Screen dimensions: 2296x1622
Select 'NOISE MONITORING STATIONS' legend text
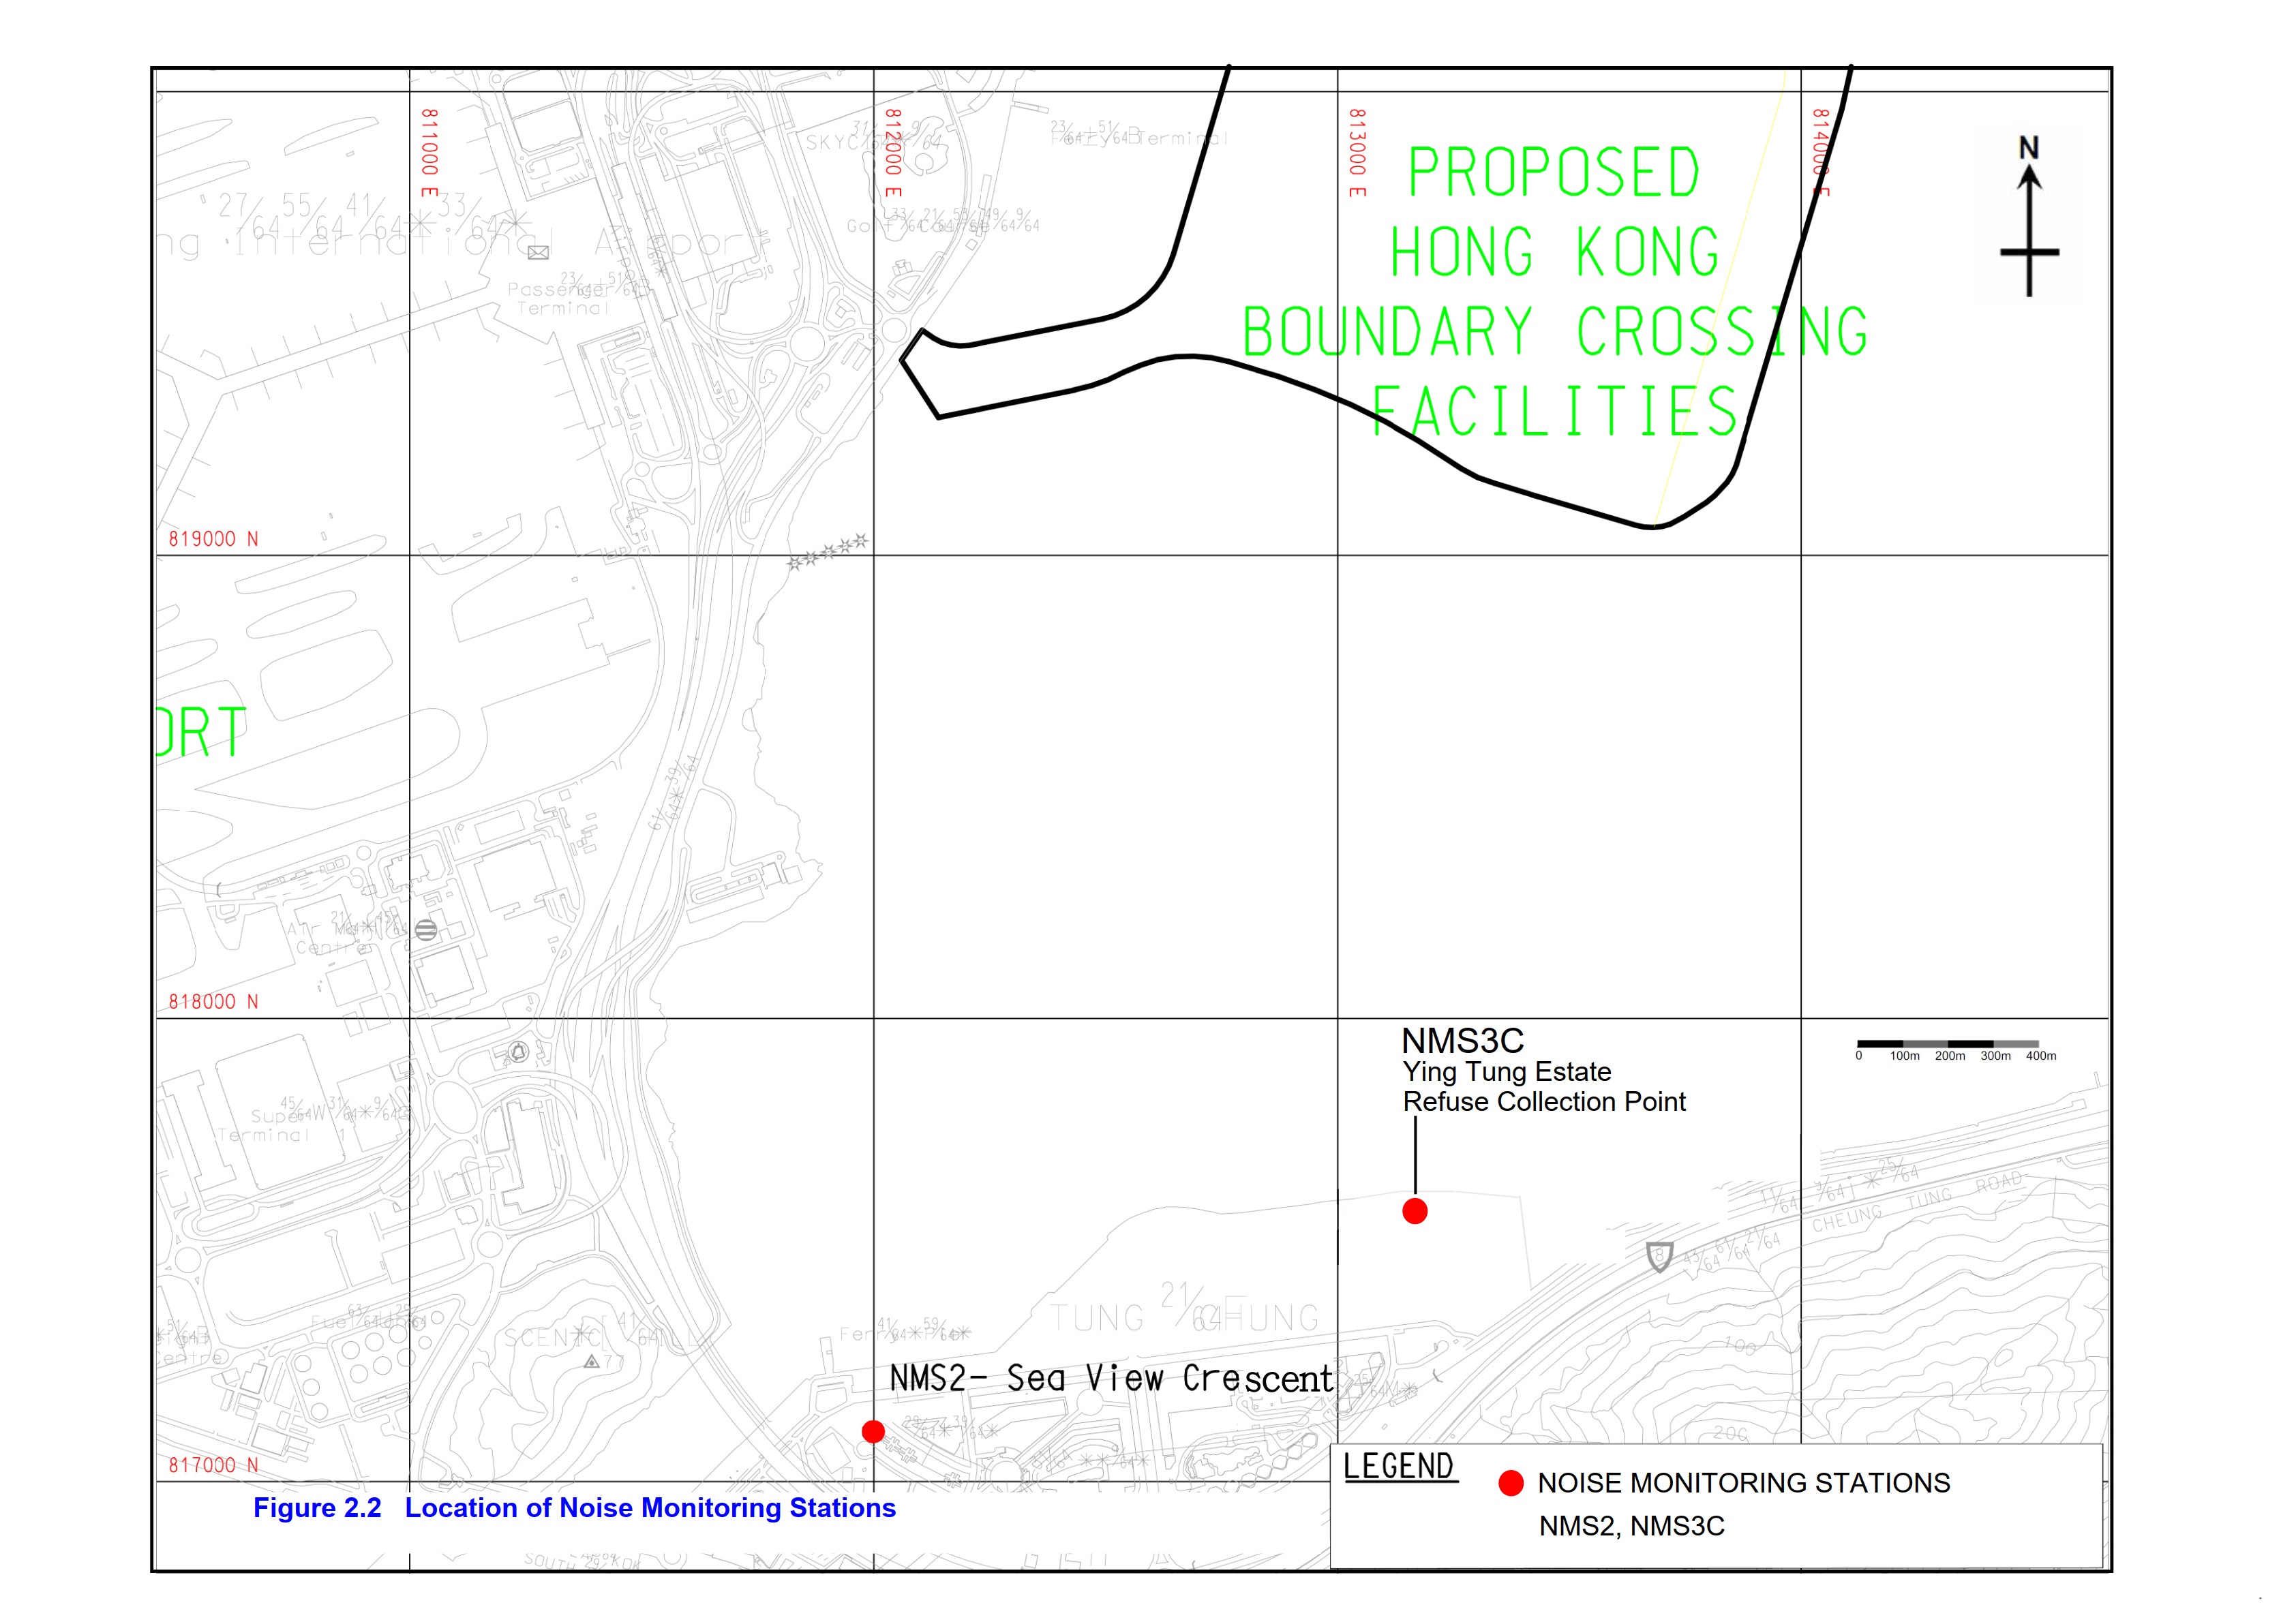point(1744,1483)
